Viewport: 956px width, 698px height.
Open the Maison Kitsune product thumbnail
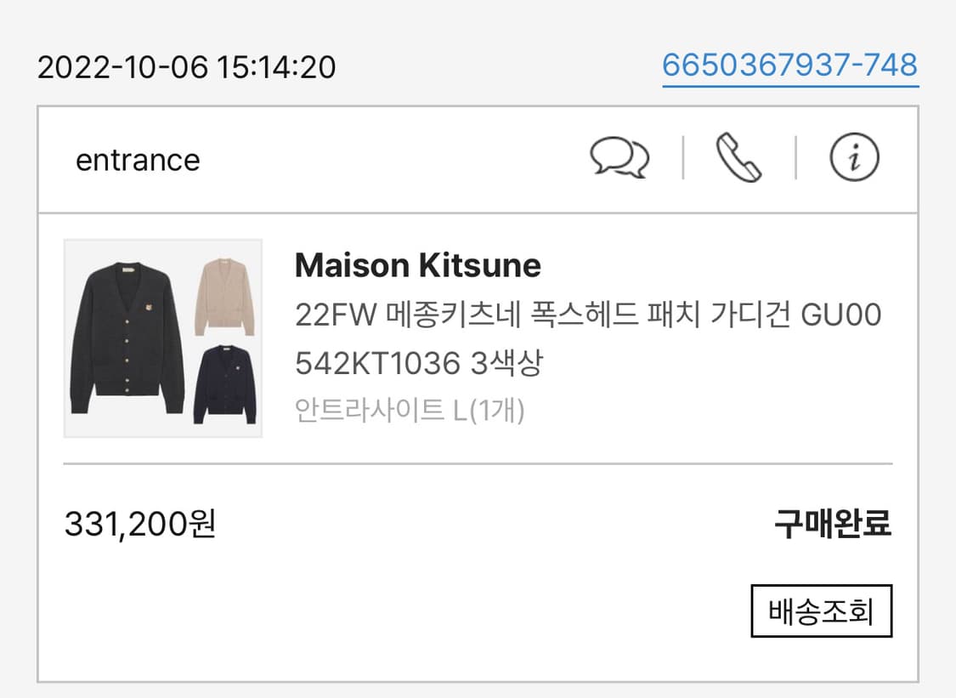(x=162, y=338)
